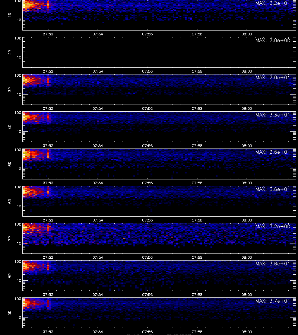The height and width of the screenshot is (335, 298).
Task: Click the 07:56 time label under panel 3R
Action: [147, 109]
